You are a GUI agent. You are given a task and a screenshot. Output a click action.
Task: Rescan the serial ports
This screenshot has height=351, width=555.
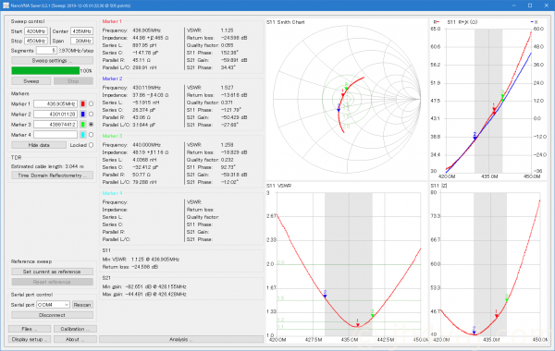click(x=82, y=305)
